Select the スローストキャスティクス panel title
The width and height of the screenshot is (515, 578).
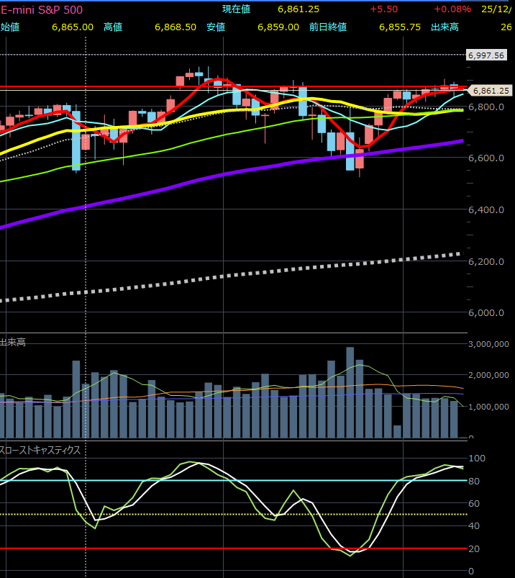(x=40, y=450)
